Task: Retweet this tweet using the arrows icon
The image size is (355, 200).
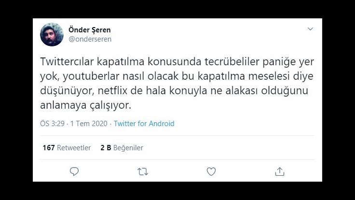Action: 142,171
